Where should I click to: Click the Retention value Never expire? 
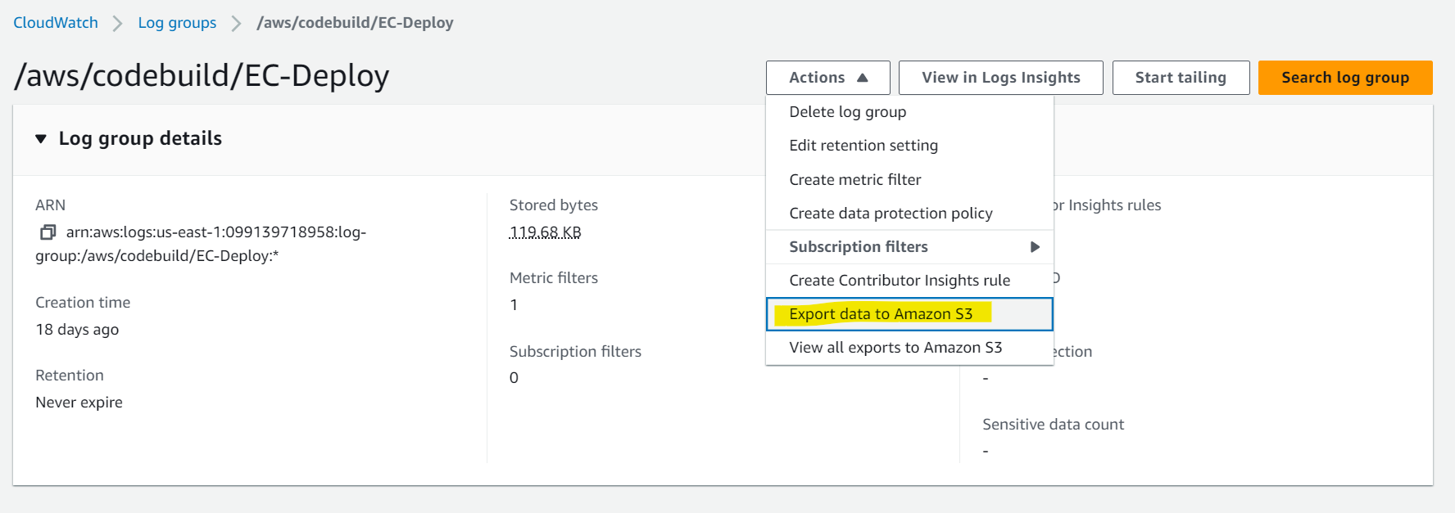[79, 403]
